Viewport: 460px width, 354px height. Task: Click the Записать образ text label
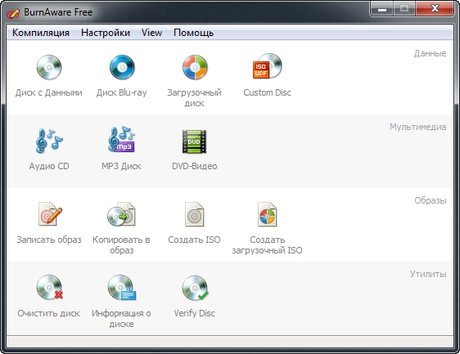click(x=49, y=240)
